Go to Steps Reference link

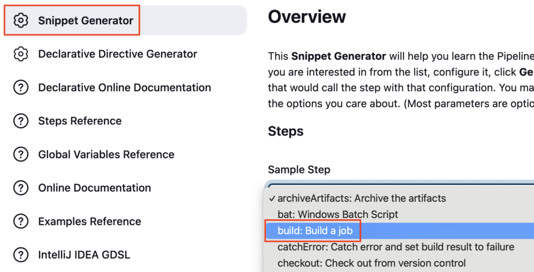(x=80, y=121)
